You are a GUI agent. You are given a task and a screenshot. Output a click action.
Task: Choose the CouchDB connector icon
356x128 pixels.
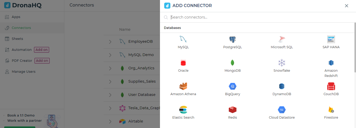click(x=331, y=86)
